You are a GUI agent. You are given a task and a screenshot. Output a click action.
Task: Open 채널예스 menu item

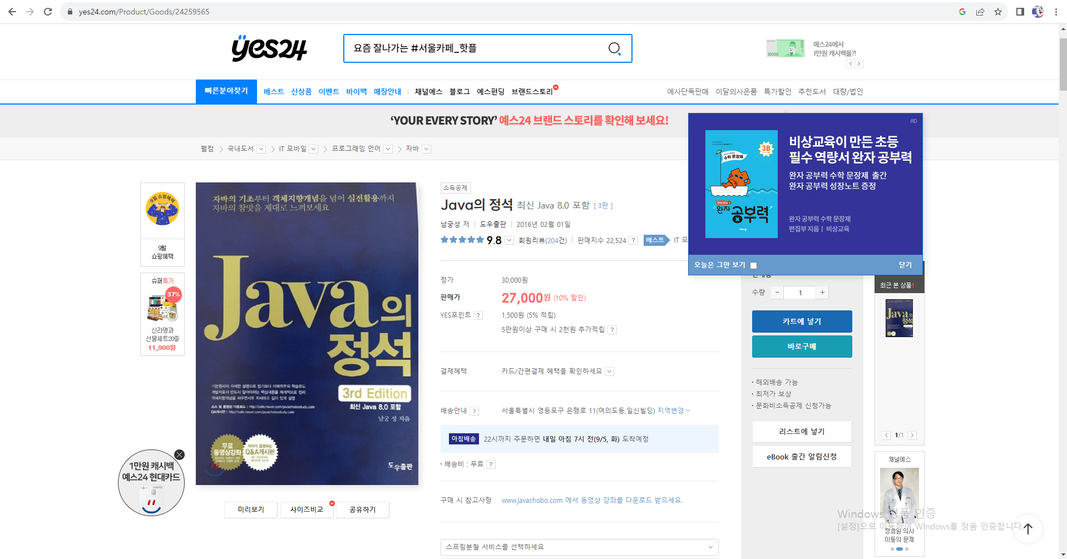click(428, 92)
